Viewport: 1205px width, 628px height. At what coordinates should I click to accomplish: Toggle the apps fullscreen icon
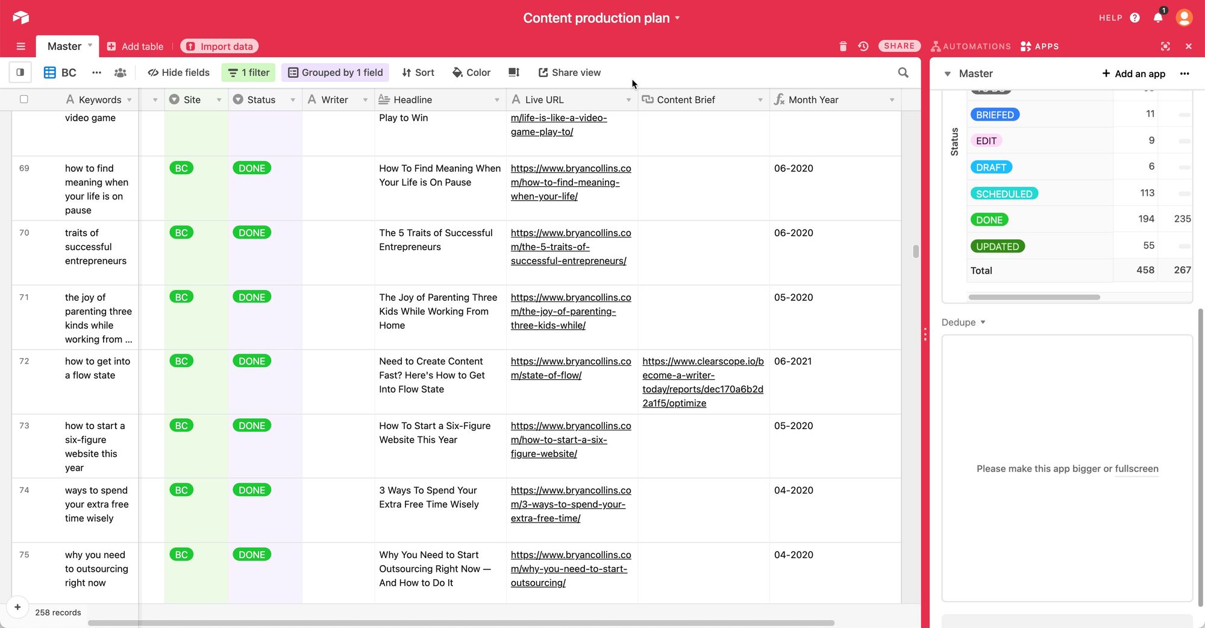(x=1165, y=46)
